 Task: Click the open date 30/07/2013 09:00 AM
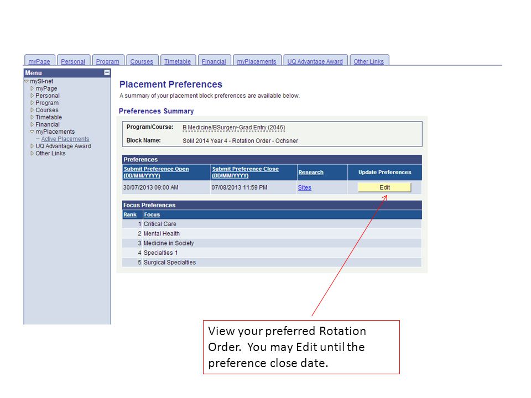[150, 187]
